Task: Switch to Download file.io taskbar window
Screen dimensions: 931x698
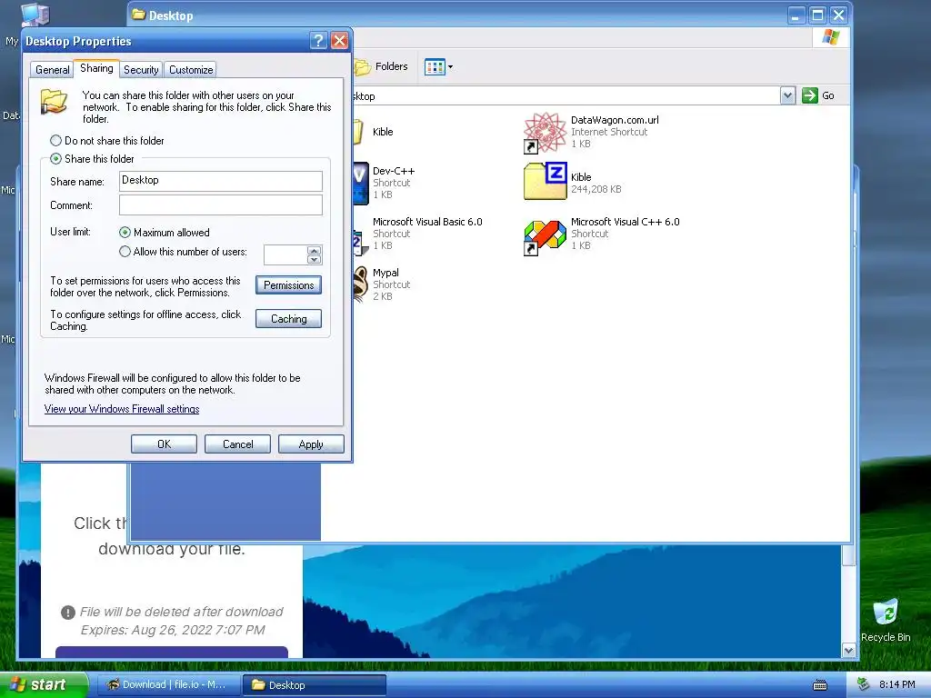Action: click(x=168, y=684)
